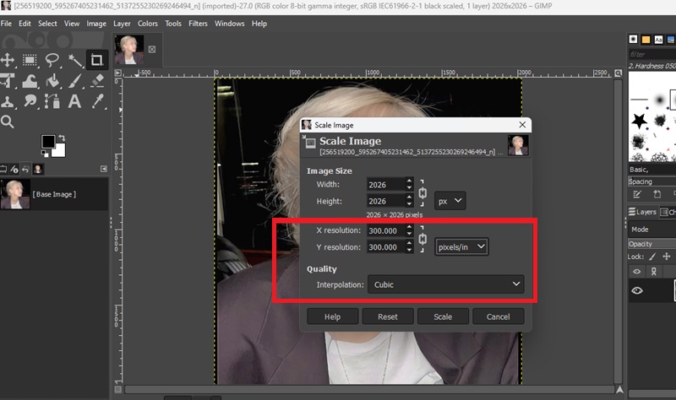Open the Device Status tab

(x=14, y=170)
